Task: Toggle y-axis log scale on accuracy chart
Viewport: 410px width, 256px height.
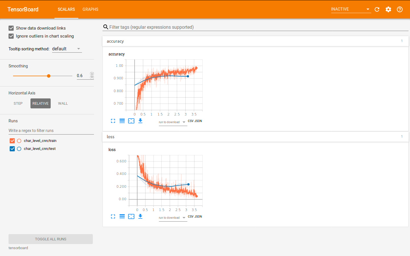Action: coord(122,121)
